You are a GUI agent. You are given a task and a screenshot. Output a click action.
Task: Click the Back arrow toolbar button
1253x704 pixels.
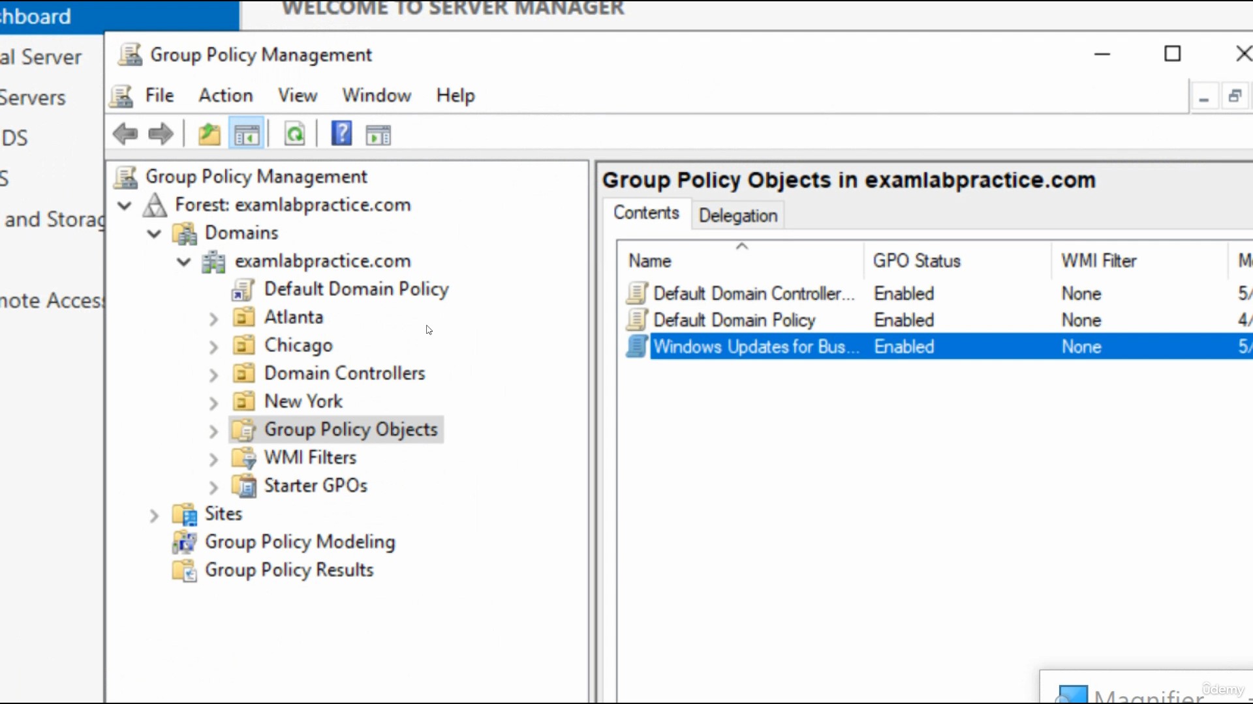click(125, 135)
